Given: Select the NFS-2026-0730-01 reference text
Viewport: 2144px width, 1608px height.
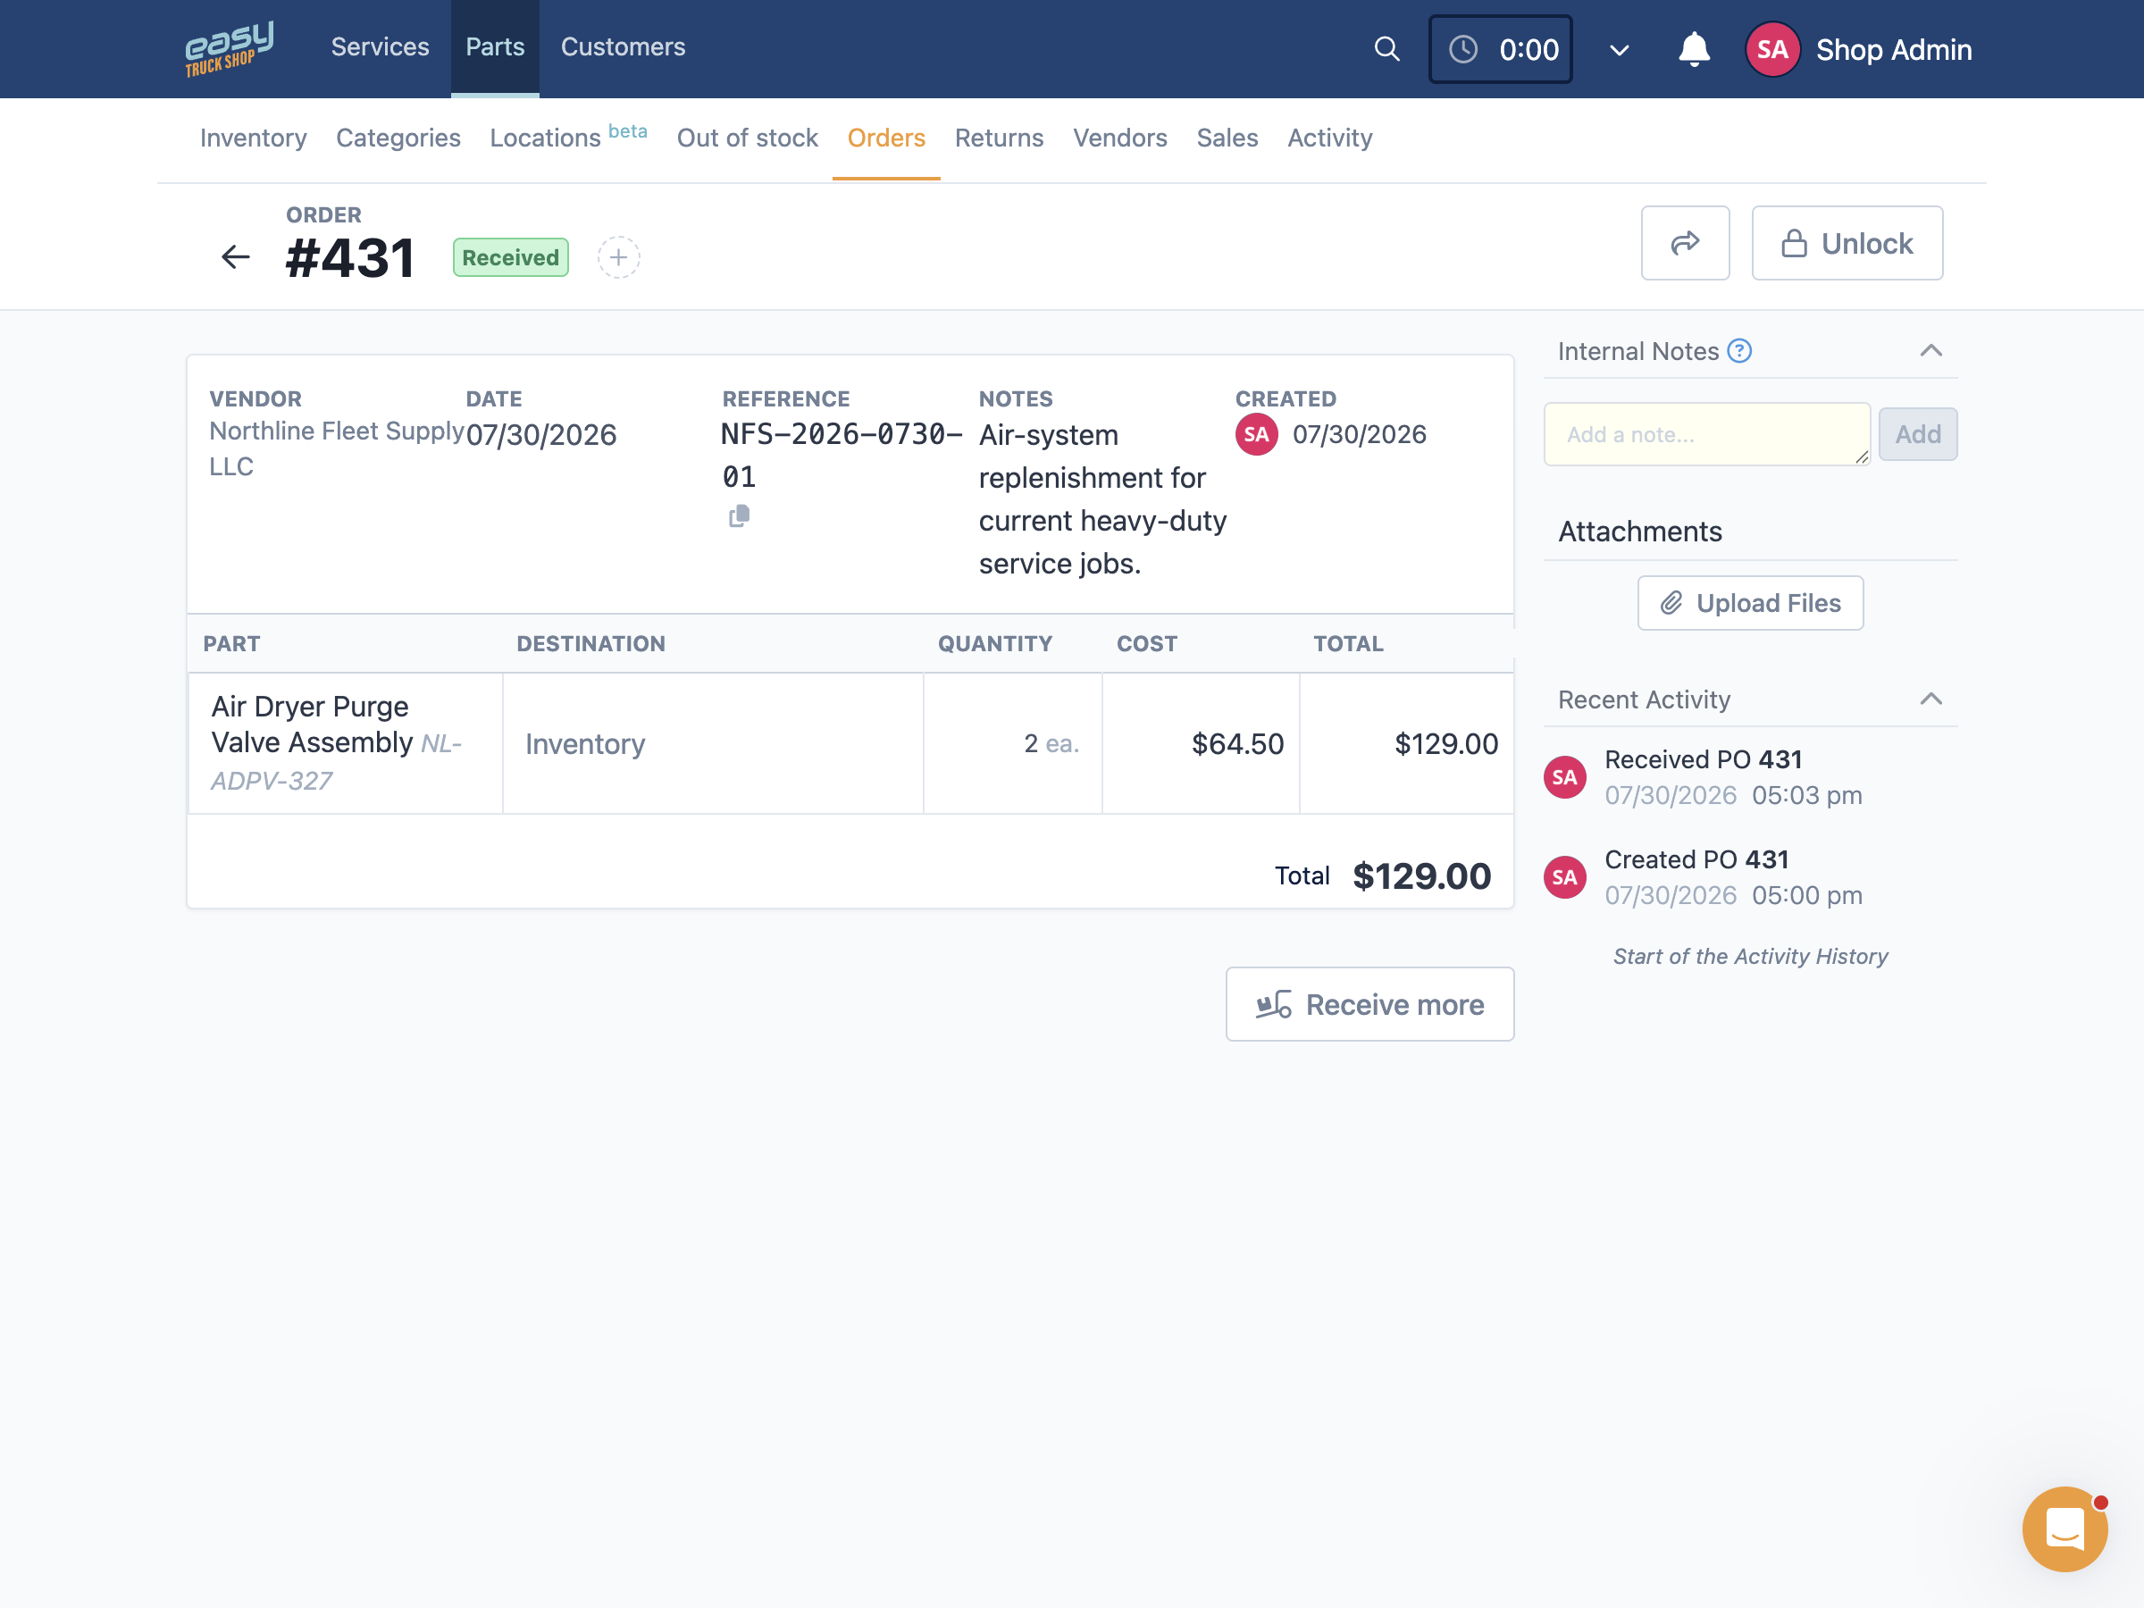Looking at the screenshot, I should (841, 456).
